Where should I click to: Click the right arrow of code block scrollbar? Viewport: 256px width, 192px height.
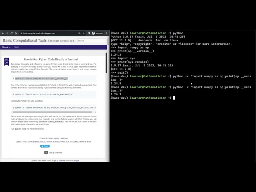95,112
